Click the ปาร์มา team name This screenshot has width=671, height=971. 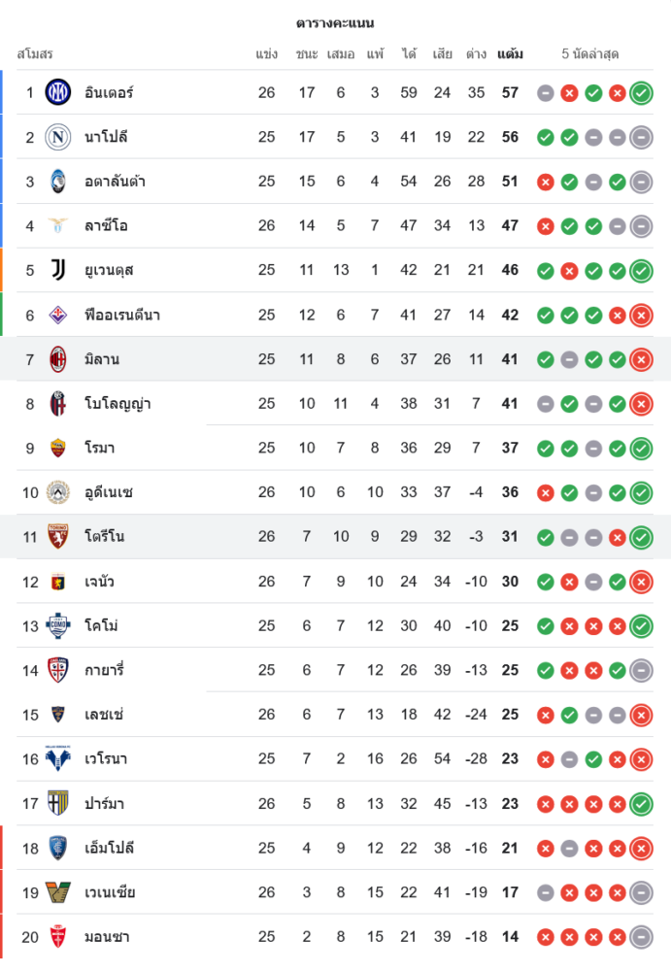tap(104, 804)
